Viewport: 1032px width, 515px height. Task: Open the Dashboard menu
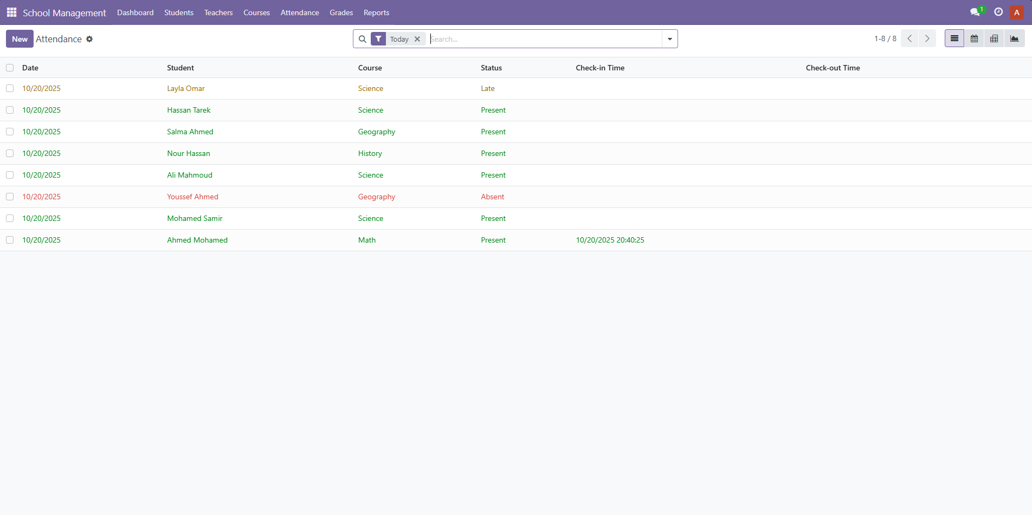tap(136, 12)
